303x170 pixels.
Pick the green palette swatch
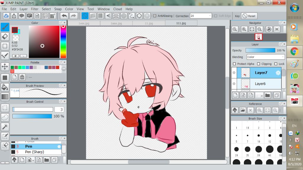[x=12, y=67]
